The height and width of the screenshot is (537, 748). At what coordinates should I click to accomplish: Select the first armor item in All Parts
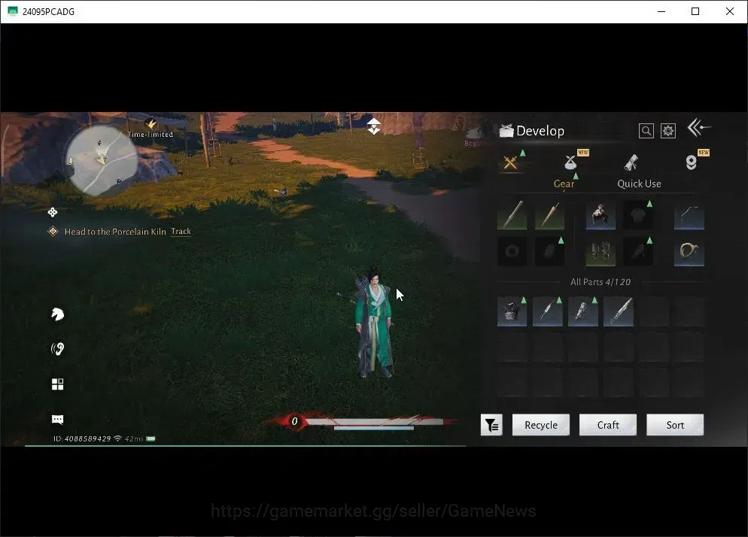click(512, 312)
